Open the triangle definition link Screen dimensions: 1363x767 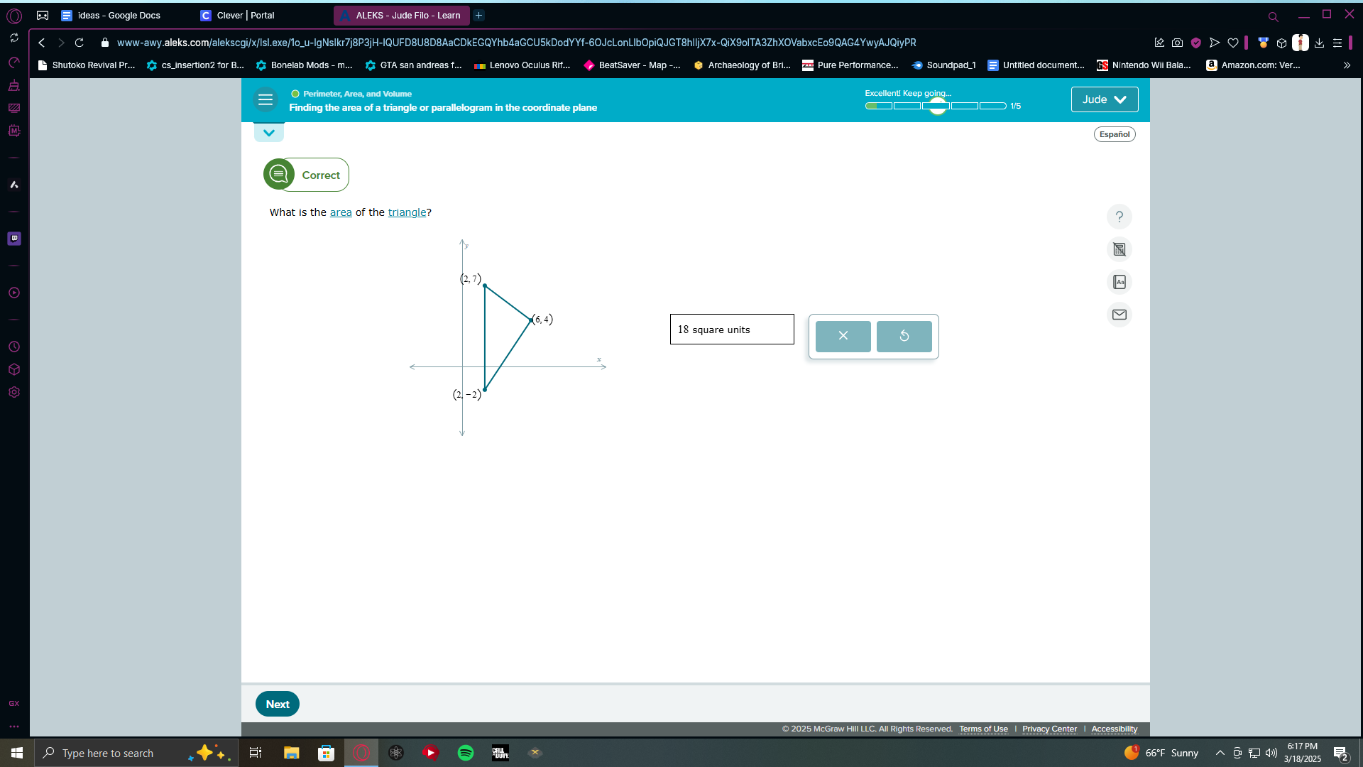[407, 212]
